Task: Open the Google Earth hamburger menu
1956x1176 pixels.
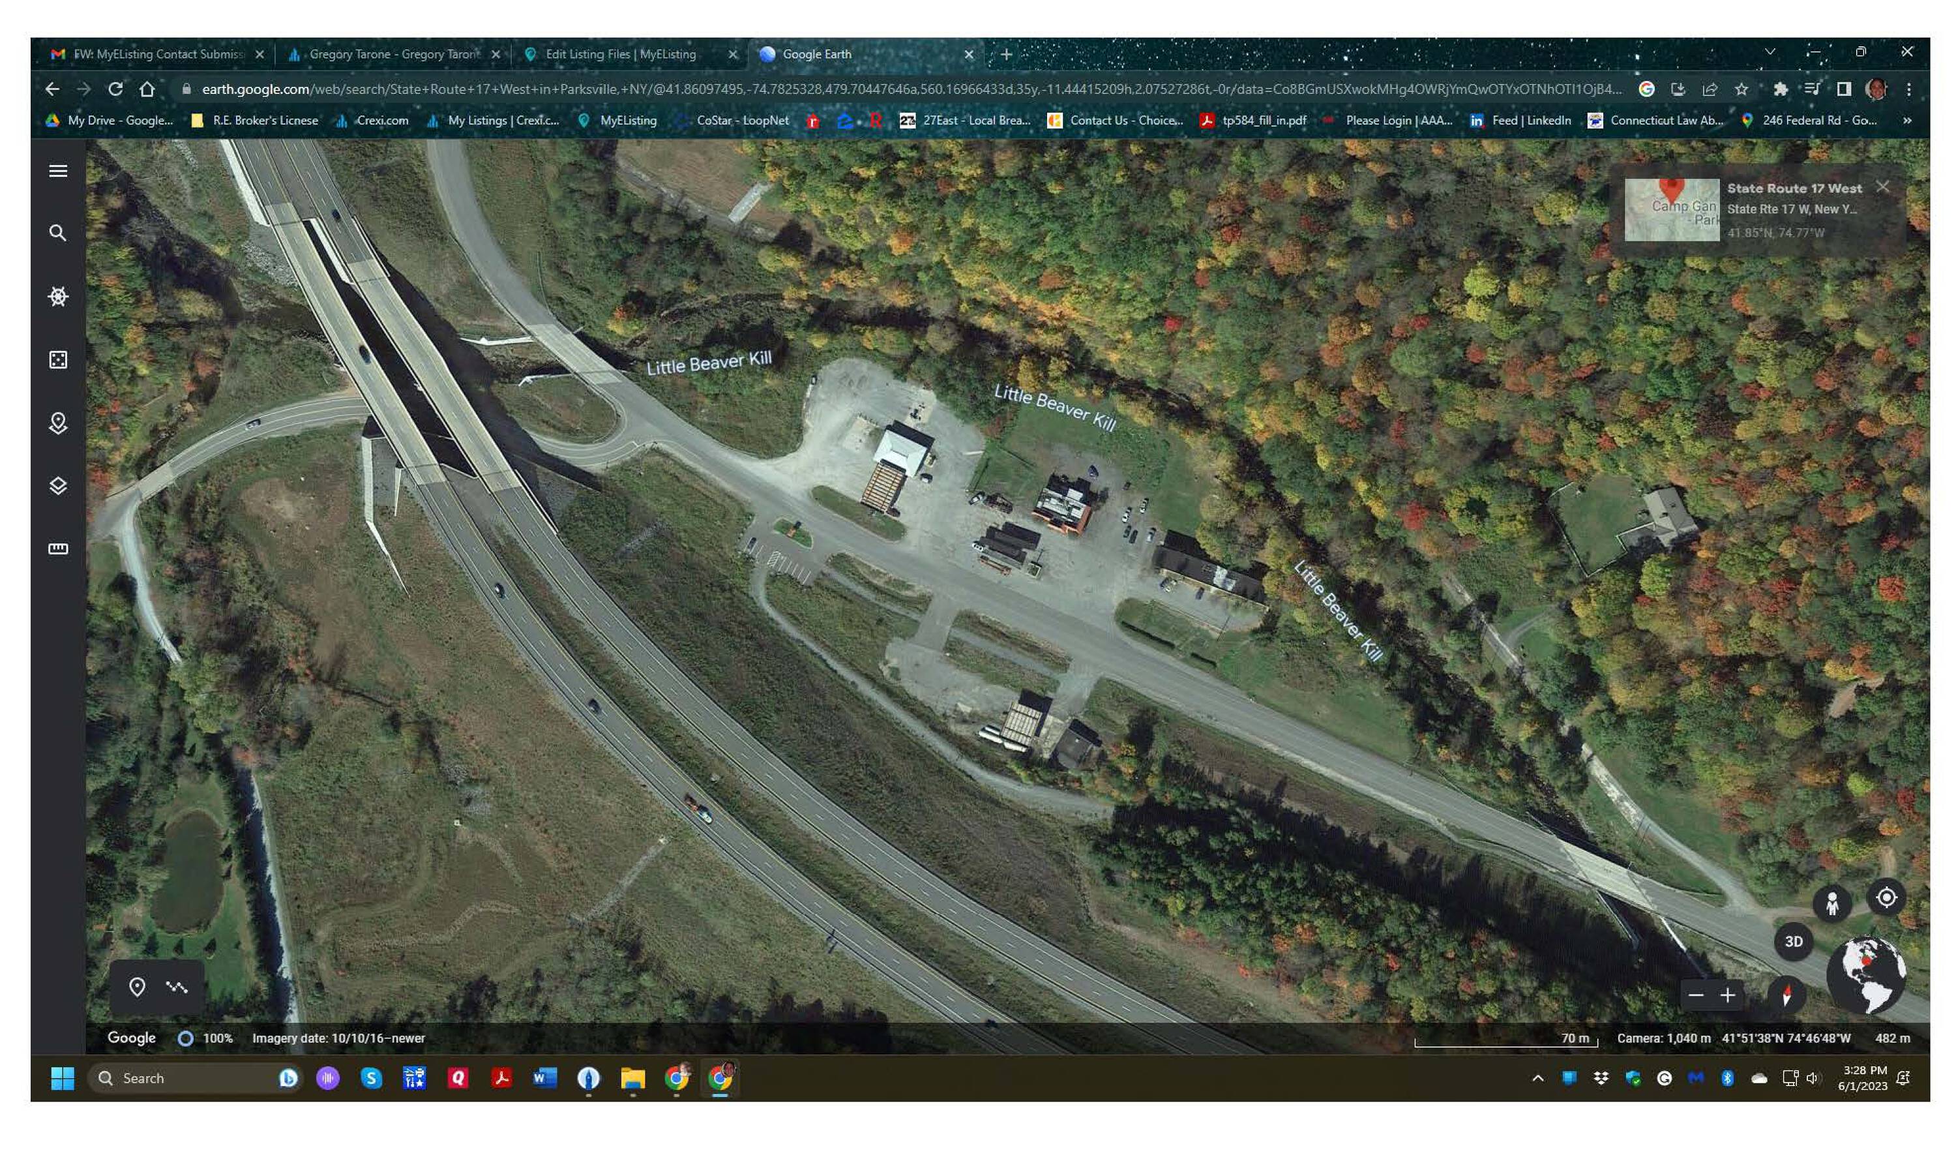Action: tap(58, 171)
